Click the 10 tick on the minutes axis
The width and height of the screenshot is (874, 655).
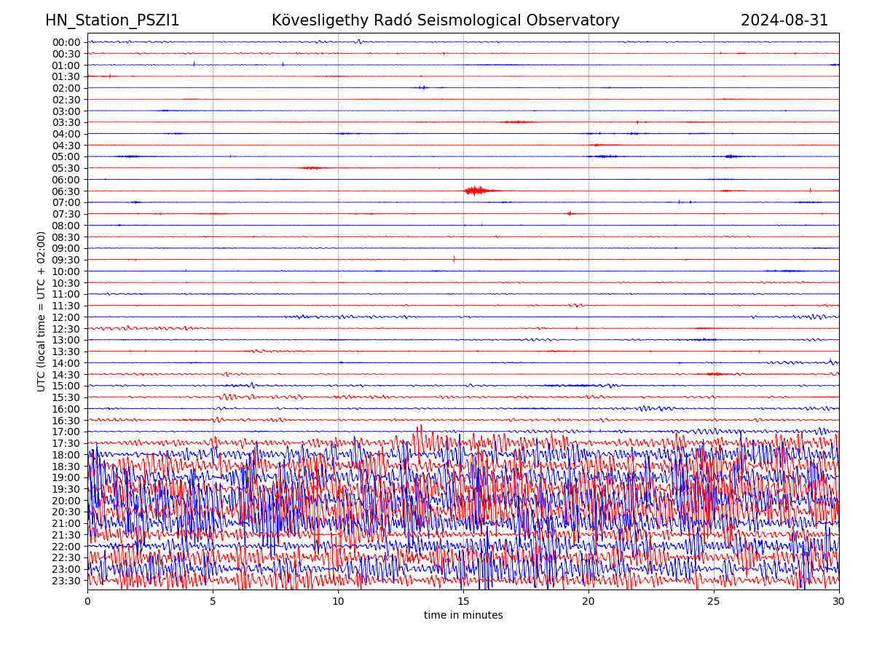pyautogui.click(x=338, y=602)
